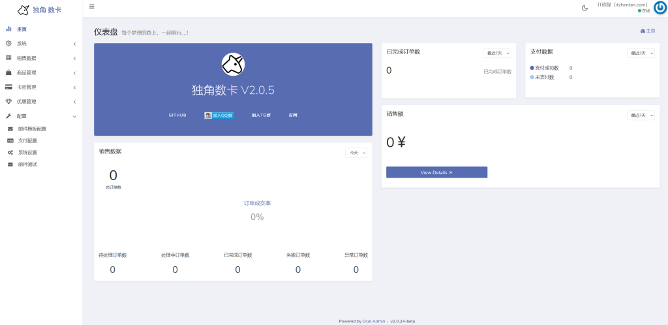The image size is (668, 325).
Task: Open the 最近7天 dropdown in 已完成订单数
Action: [x=496, y=54]
